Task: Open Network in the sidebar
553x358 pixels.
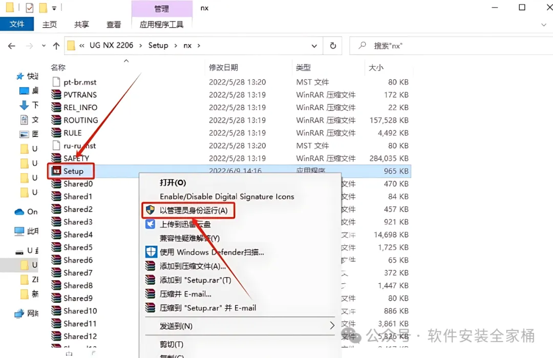Action: [27, 313]
